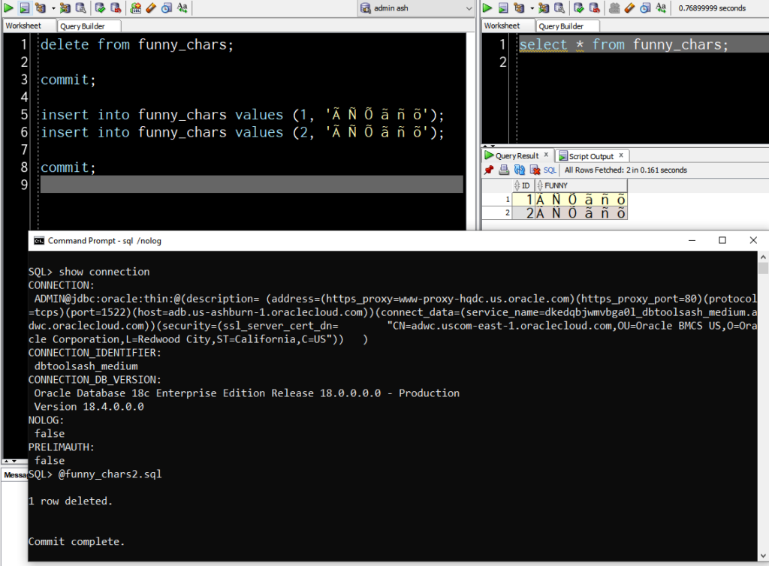Click Run Statement in the left worksheet toolbar
Screen dimensions: 769x566
(8, 8)
